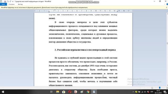The width and height of the screenshot is (168, 94).
Task: Open the quick access toolbar customize dropdown
Action: [13, 2]
